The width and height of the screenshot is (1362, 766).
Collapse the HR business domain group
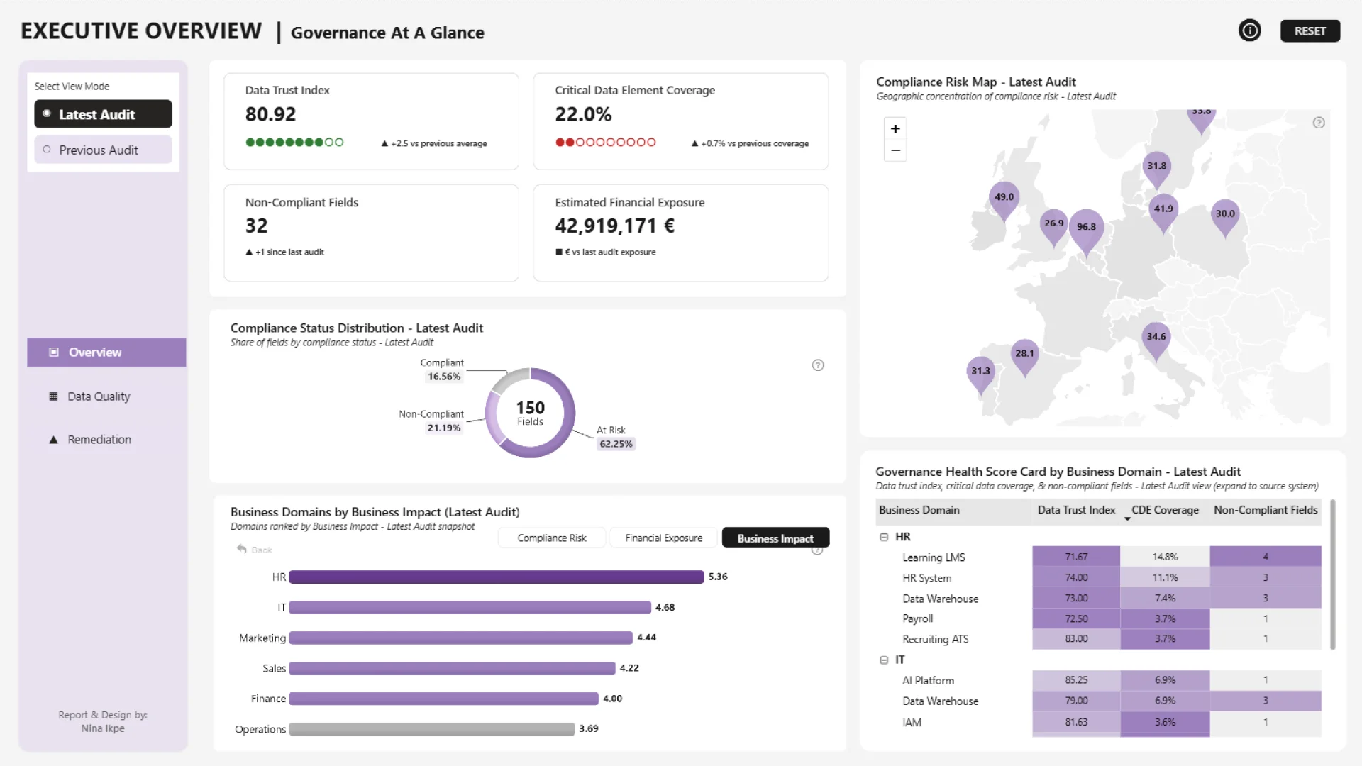pyautogui.click(x=884, y=537)
